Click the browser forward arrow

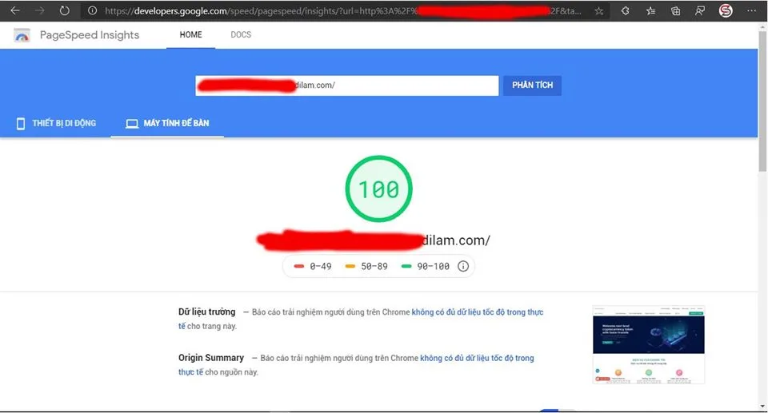click(40, 10)
